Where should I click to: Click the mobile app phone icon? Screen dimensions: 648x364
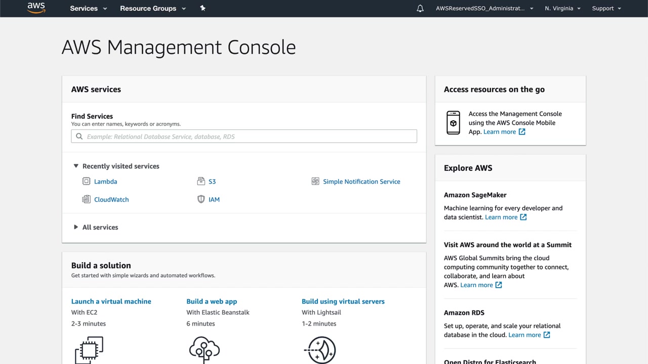click(453, 123)
